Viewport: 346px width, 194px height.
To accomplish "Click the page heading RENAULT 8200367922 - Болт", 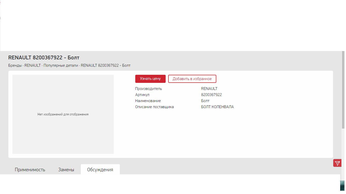I will (x=44, y=58).
